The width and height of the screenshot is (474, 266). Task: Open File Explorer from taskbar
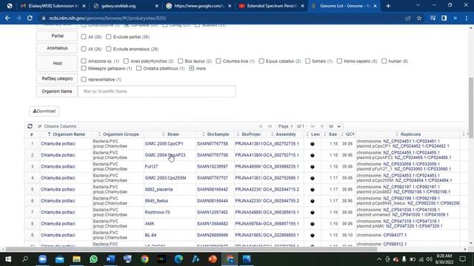pos(76,259)
